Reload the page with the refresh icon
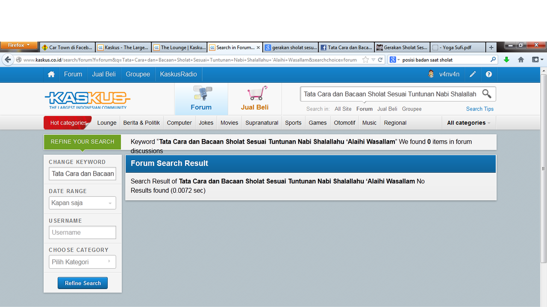 [x=380, y=60]
